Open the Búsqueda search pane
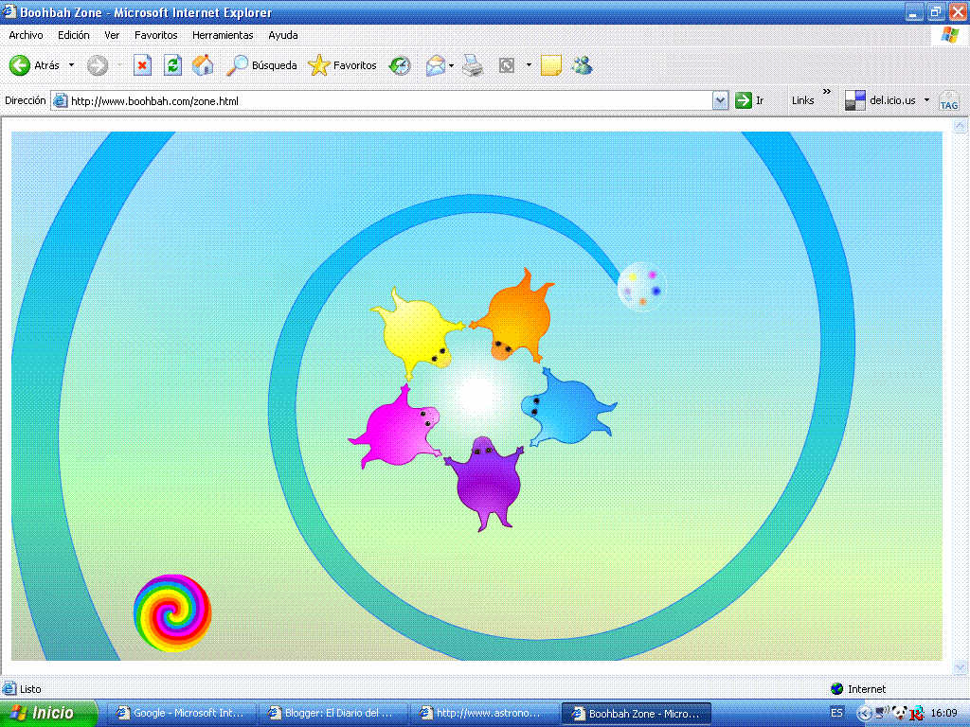 pyautogui.click(x=261, y=65)
